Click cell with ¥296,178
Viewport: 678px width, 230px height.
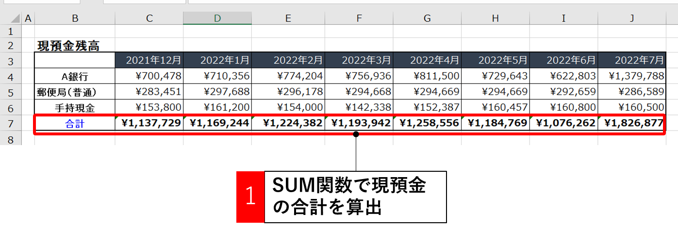(288, 92)
